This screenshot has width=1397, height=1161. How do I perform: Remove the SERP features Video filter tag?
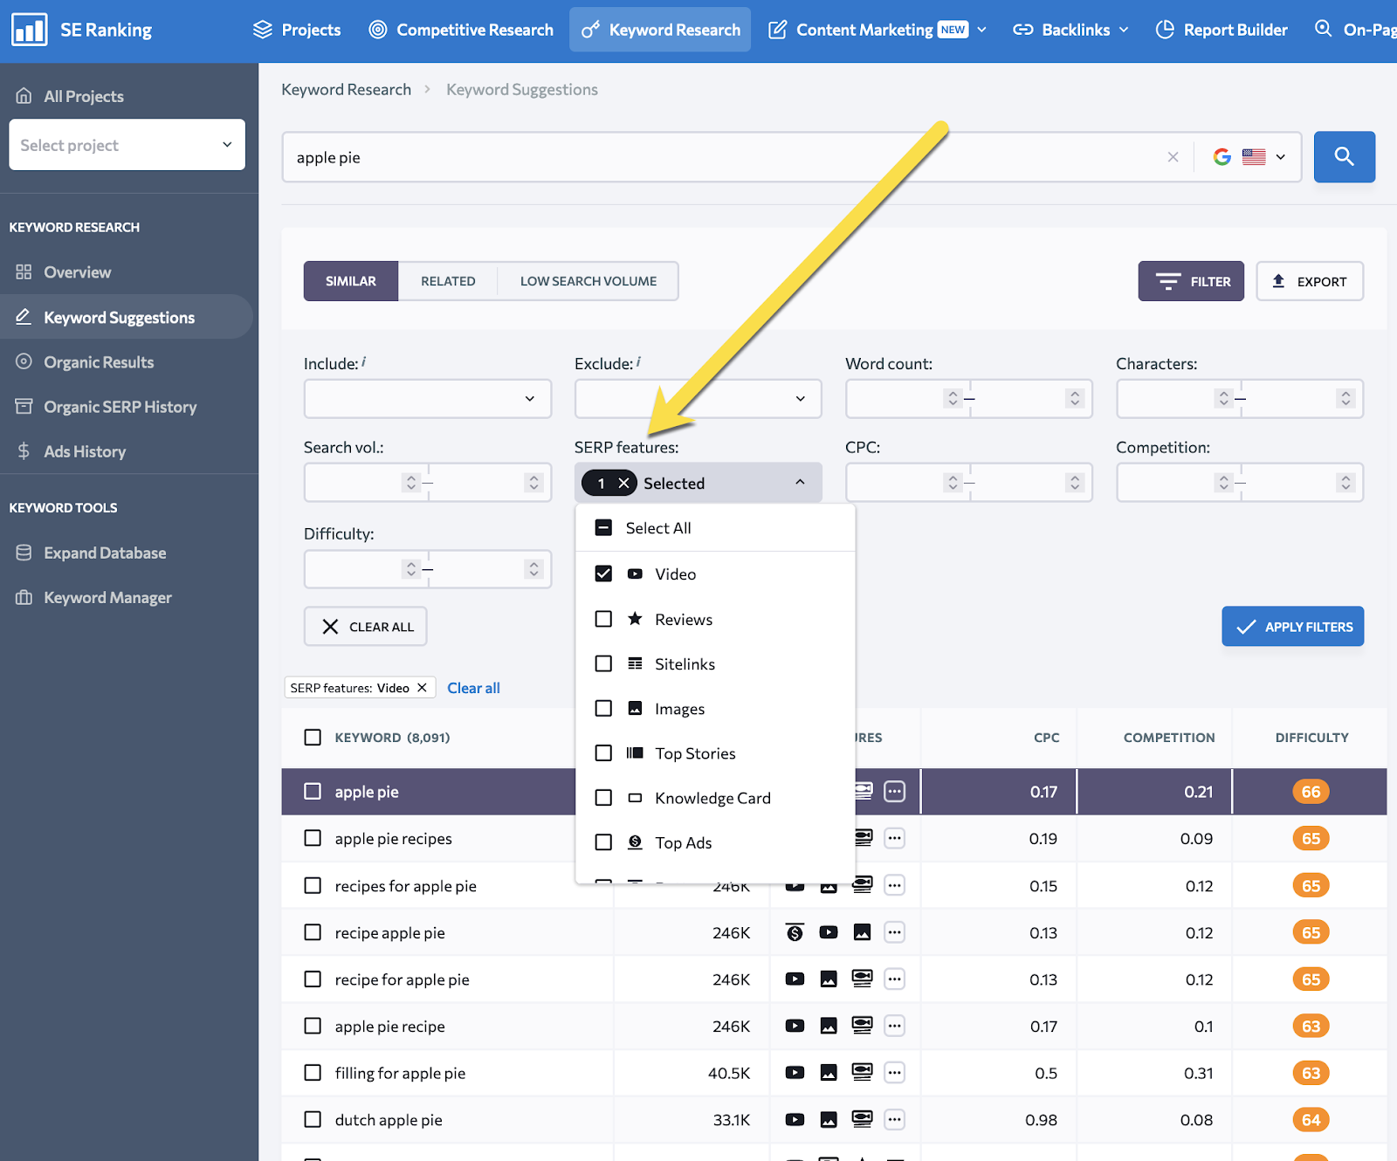point(422,688)
